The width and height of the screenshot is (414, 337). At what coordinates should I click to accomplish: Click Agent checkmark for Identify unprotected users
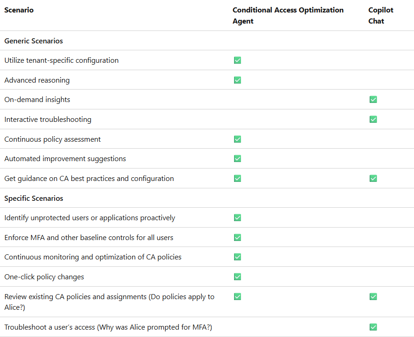point(237,217)
